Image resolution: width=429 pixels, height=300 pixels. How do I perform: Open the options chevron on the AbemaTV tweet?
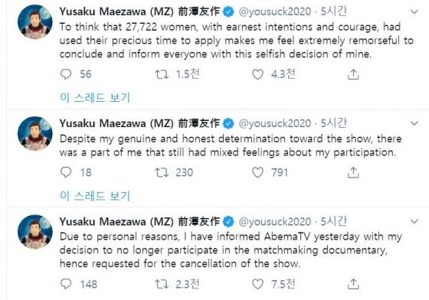(414, 221)
